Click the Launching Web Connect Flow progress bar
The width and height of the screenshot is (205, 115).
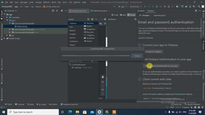pyautogui.click(x=96, y=56)
